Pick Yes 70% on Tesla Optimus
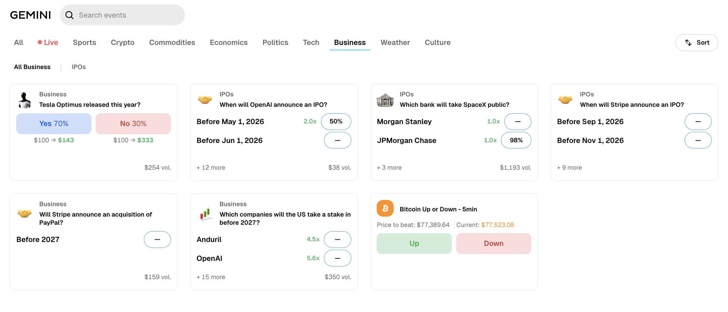Image resolution: width=728 pixels, height=312 pixels. tap(54, 124)
